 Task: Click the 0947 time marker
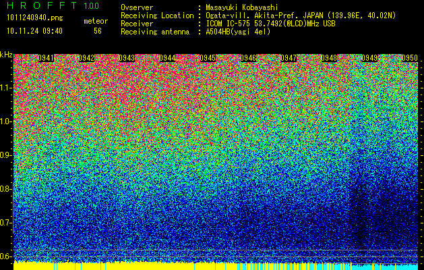coord(289,58)
